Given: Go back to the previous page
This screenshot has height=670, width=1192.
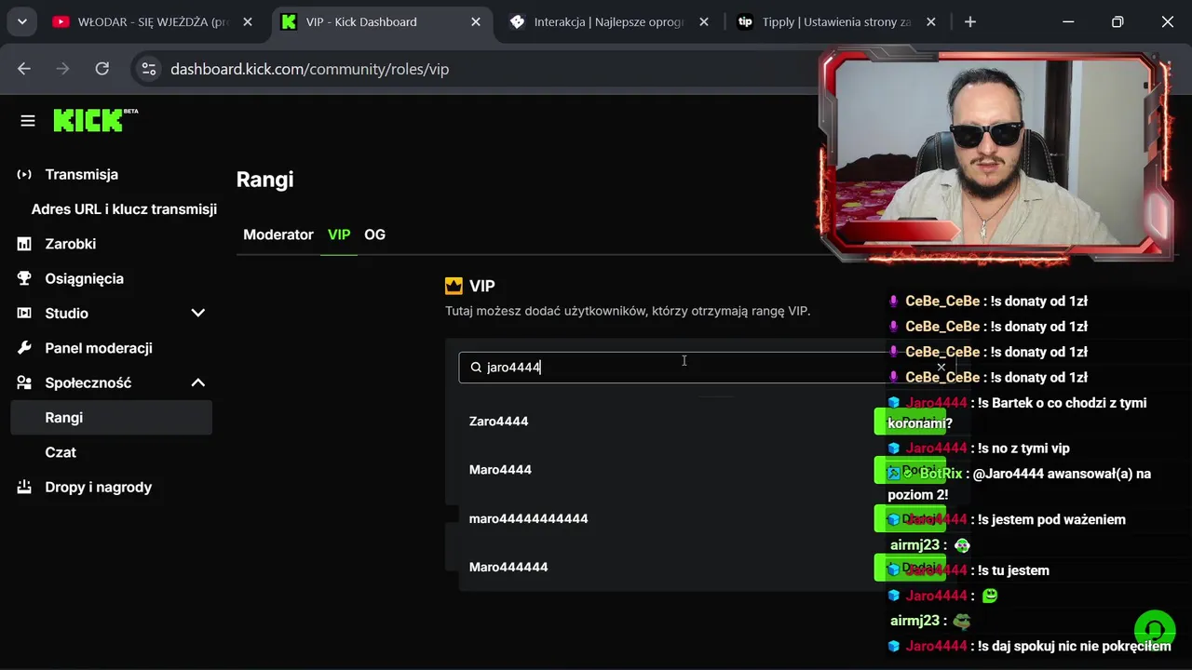Looking at the screenshot, I should click(24, 69).
